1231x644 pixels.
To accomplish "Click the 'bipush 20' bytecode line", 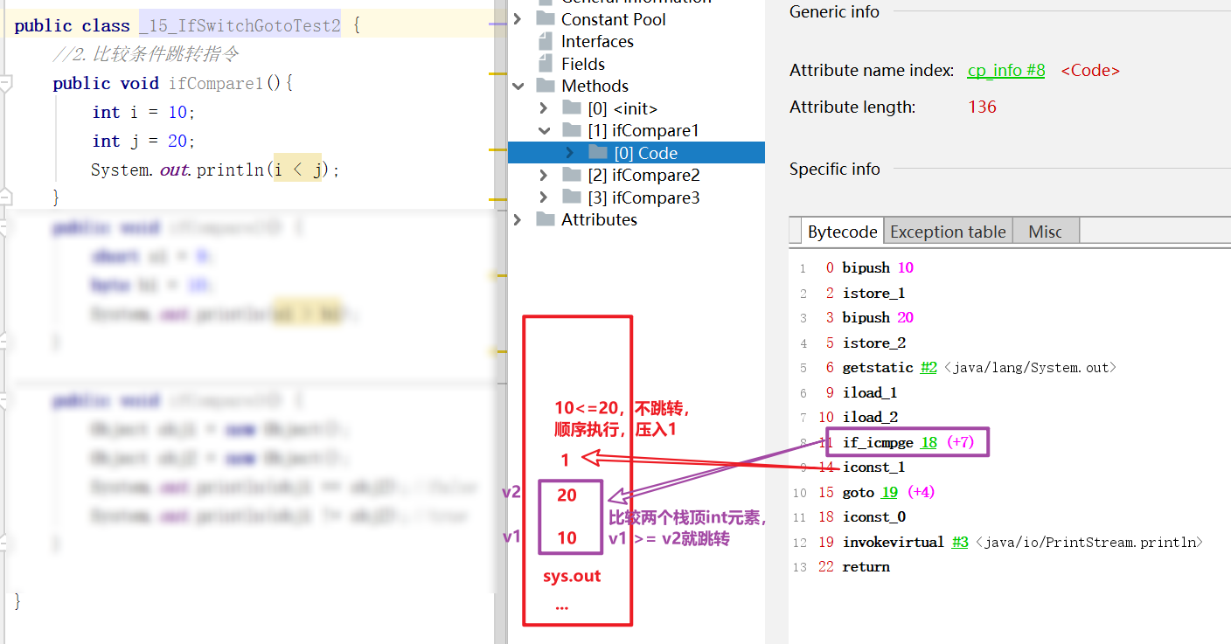I will (x=878, y=317).
